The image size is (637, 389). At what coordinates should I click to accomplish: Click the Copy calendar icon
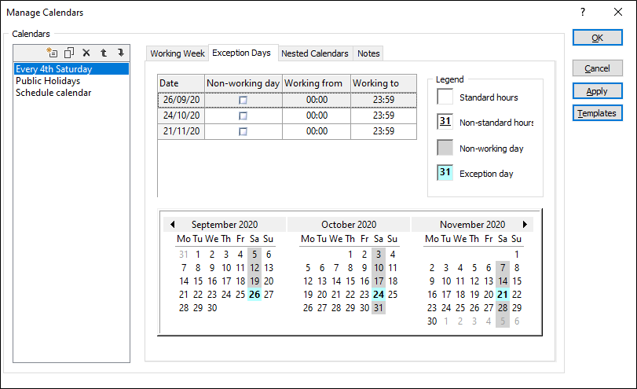tap(69, 53)
